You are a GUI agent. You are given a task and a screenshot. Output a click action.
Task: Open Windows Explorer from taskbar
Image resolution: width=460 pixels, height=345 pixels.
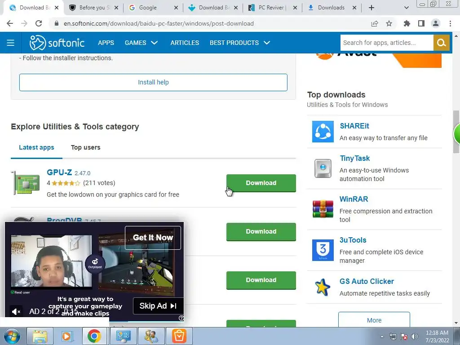point(40,336)
